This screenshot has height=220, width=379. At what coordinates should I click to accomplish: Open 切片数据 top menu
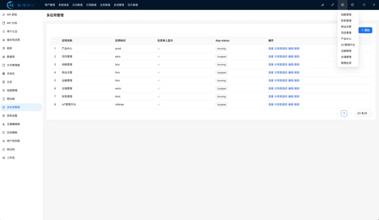coord(133,5)
